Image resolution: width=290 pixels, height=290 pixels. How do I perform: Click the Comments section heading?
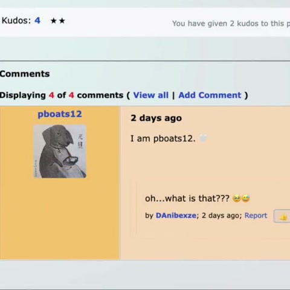(25, 74)
